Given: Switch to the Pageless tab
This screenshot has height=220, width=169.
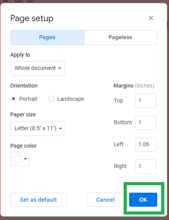Looking at the screenshot, I should (x=120, y=38).
